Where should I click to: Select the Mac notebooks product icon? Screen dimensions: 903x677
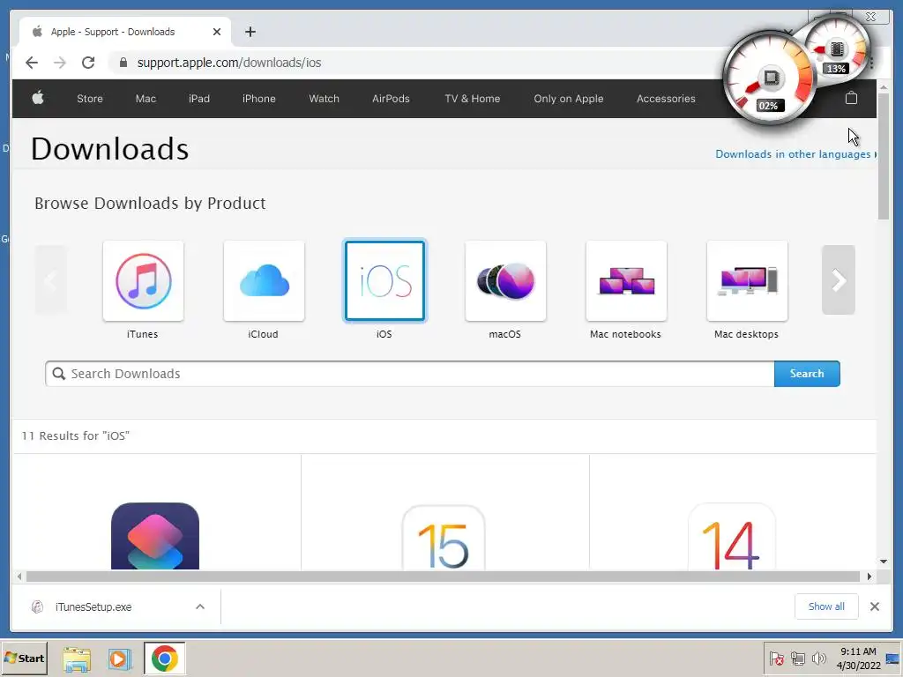click(627, 281)
